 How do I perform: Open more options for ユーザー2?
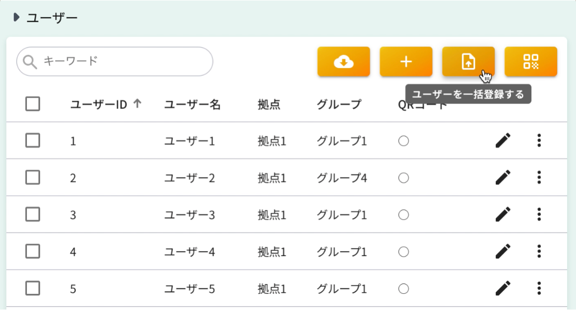[x=539, y=177]
